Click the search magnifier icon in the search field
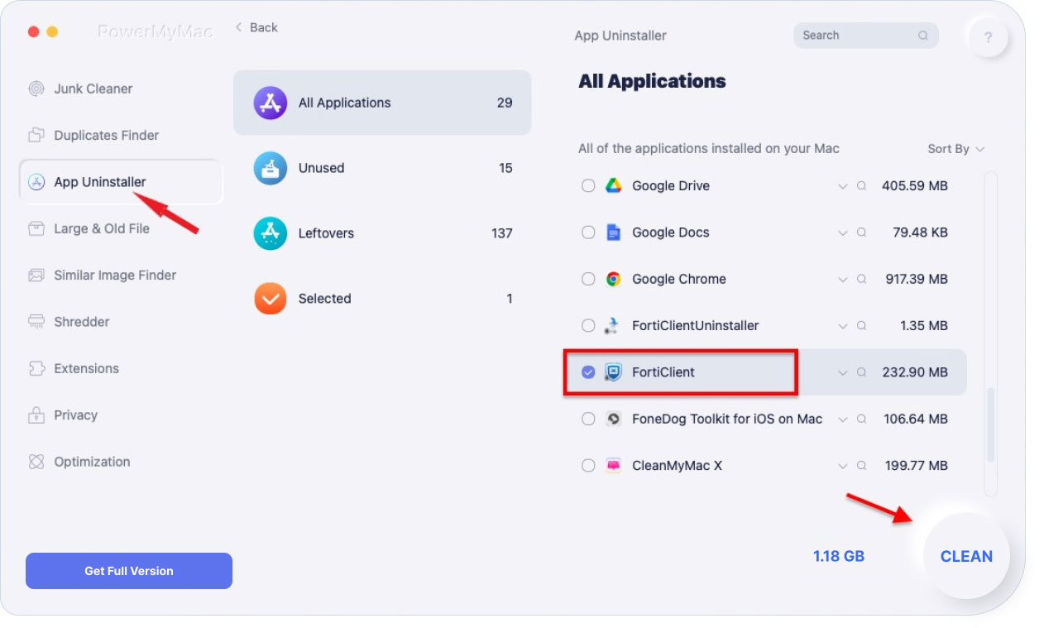The width and height of the screenshot is (1039, 628). [x=923, y=36]
